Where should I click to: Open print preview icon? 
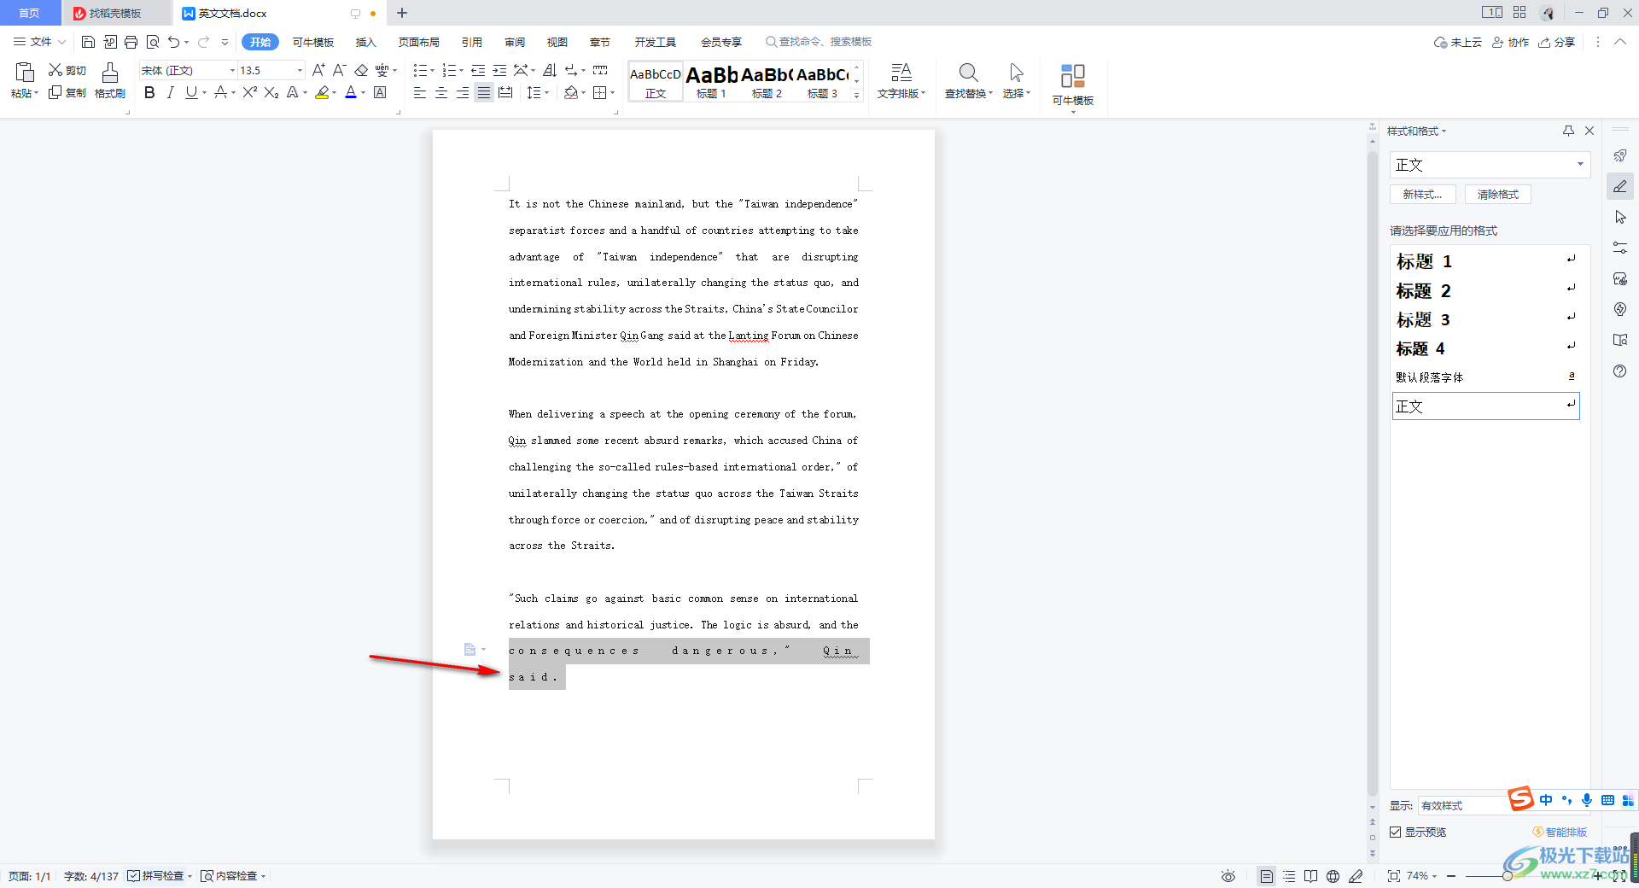click(x=153, y=42)
